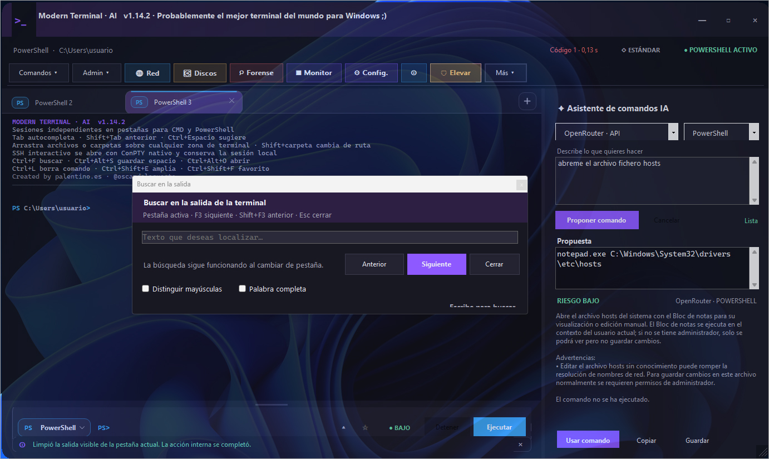Focus the Texto que deseas localizar search field
769x459 pixels.
click(x=330, y=238)
